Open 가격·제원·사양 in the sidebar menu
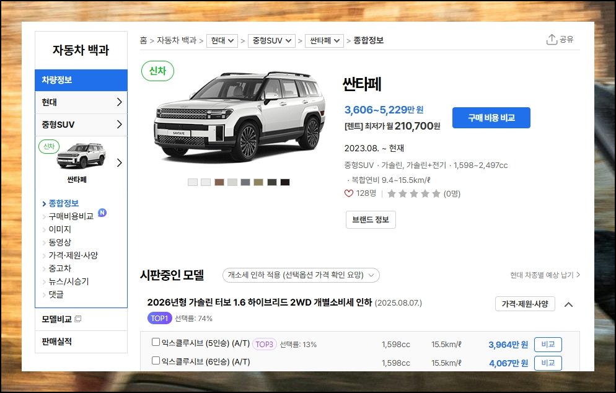This screenshot has width=616, height=393. coord(73,255)
